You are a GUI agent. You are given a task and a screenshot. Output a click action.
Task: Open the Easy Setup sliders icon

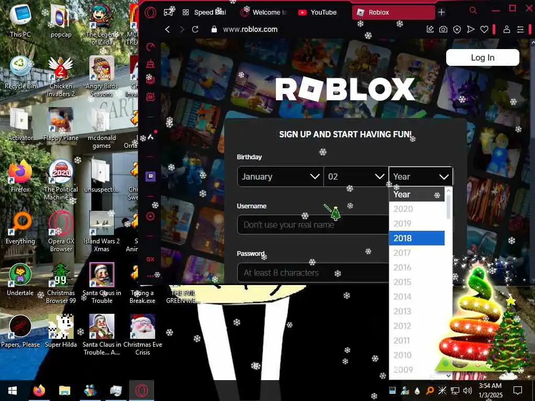coord(520,29)
